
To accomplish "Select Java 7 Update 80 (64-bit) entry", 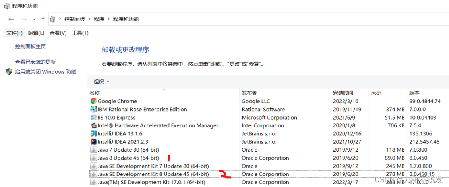I will point(128,150).
